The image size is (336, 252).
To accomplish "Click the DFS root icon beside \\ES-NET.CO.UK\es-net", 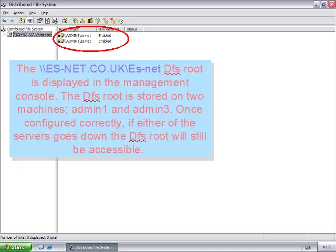I will pos(9,34).
